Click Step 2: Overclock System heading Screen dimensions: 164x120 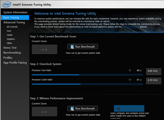coord(46,64)
